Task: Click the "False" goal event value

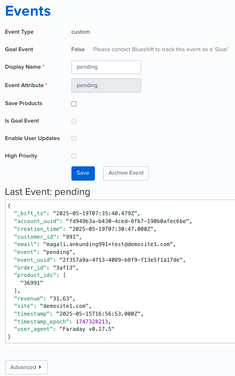Action: click(78, 49)
